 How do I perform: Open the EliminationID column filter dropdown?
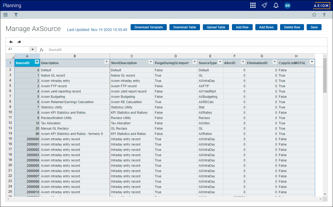[275, 62]
